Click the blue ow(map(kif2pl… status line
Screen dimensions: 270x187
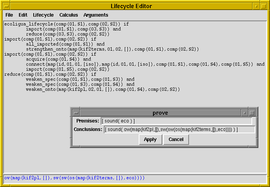click(x=74, y=178)
